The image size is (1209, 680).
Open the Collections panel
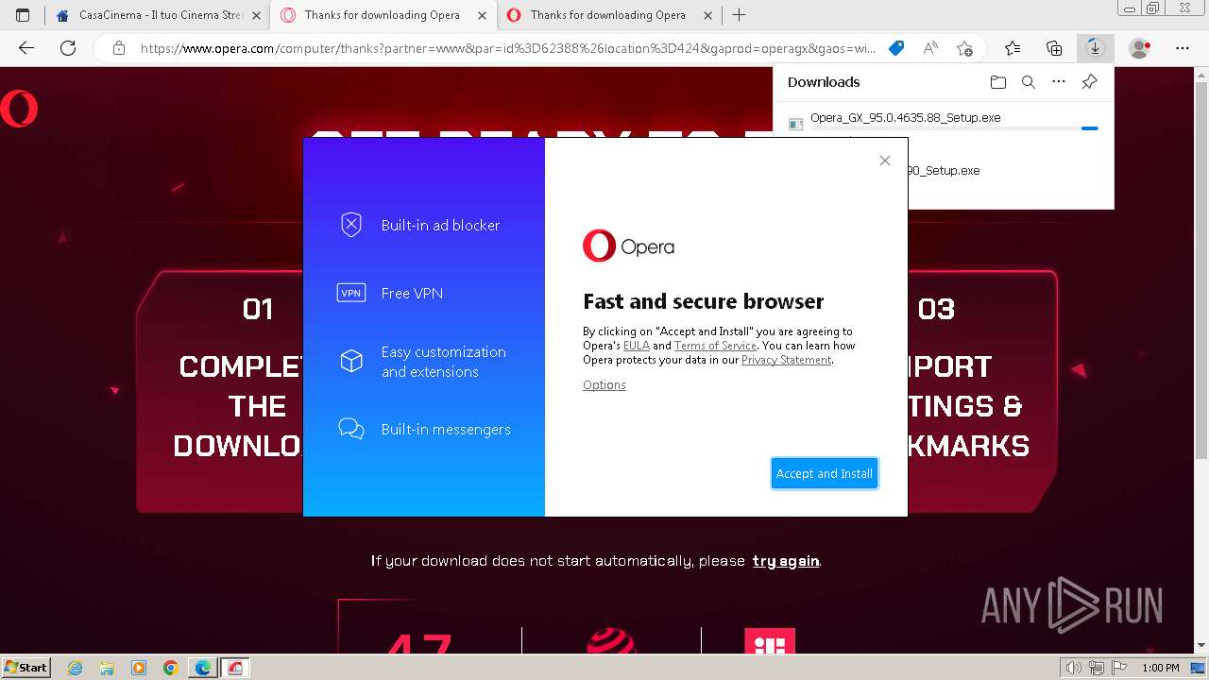tap(1054, 48)
